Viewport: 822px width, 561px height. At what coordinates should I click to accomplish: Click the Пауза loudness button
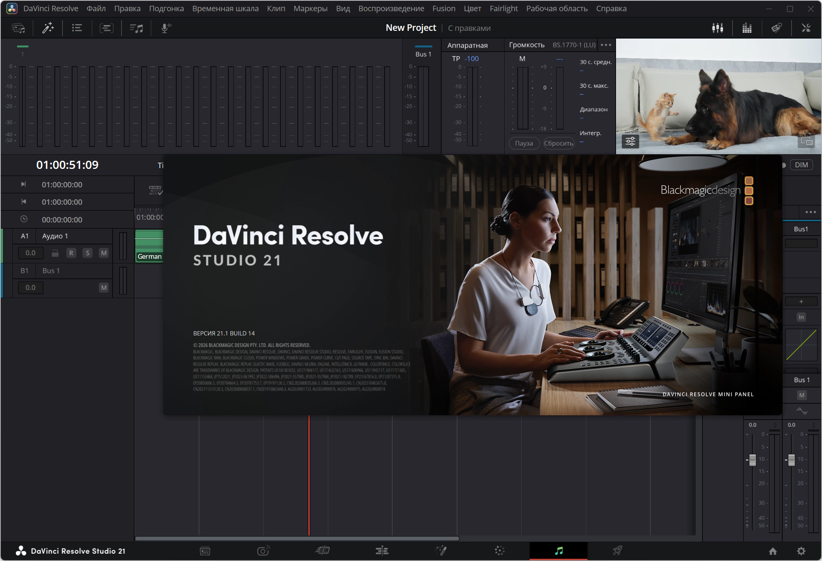524,143
